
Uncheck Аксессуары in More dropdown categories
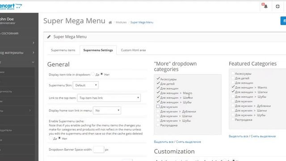[x=158, y=79]
